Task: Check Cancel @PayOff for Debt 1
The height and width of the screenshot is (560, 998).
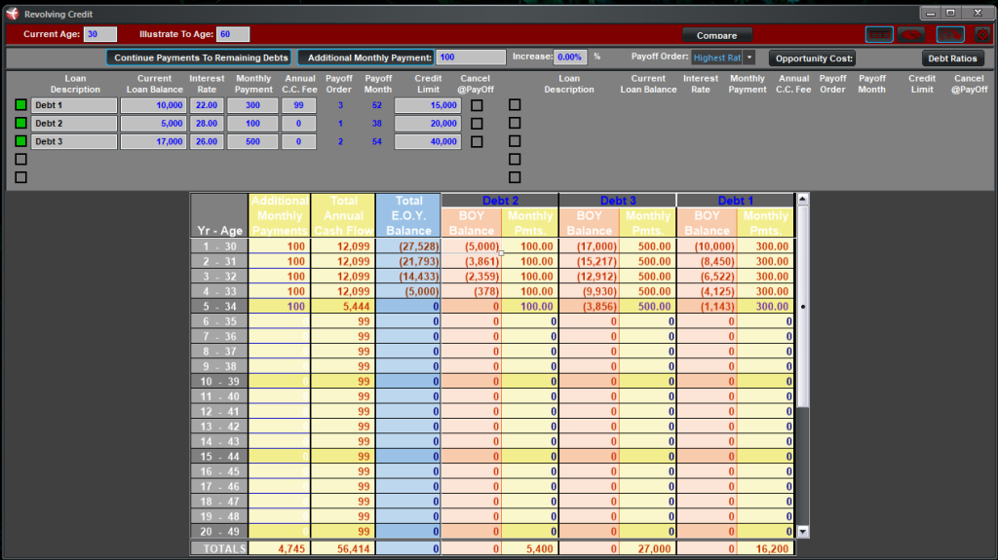Action: (x=477, y=105)
